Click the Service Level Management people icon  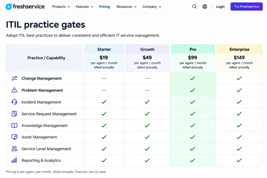[14, 149]
